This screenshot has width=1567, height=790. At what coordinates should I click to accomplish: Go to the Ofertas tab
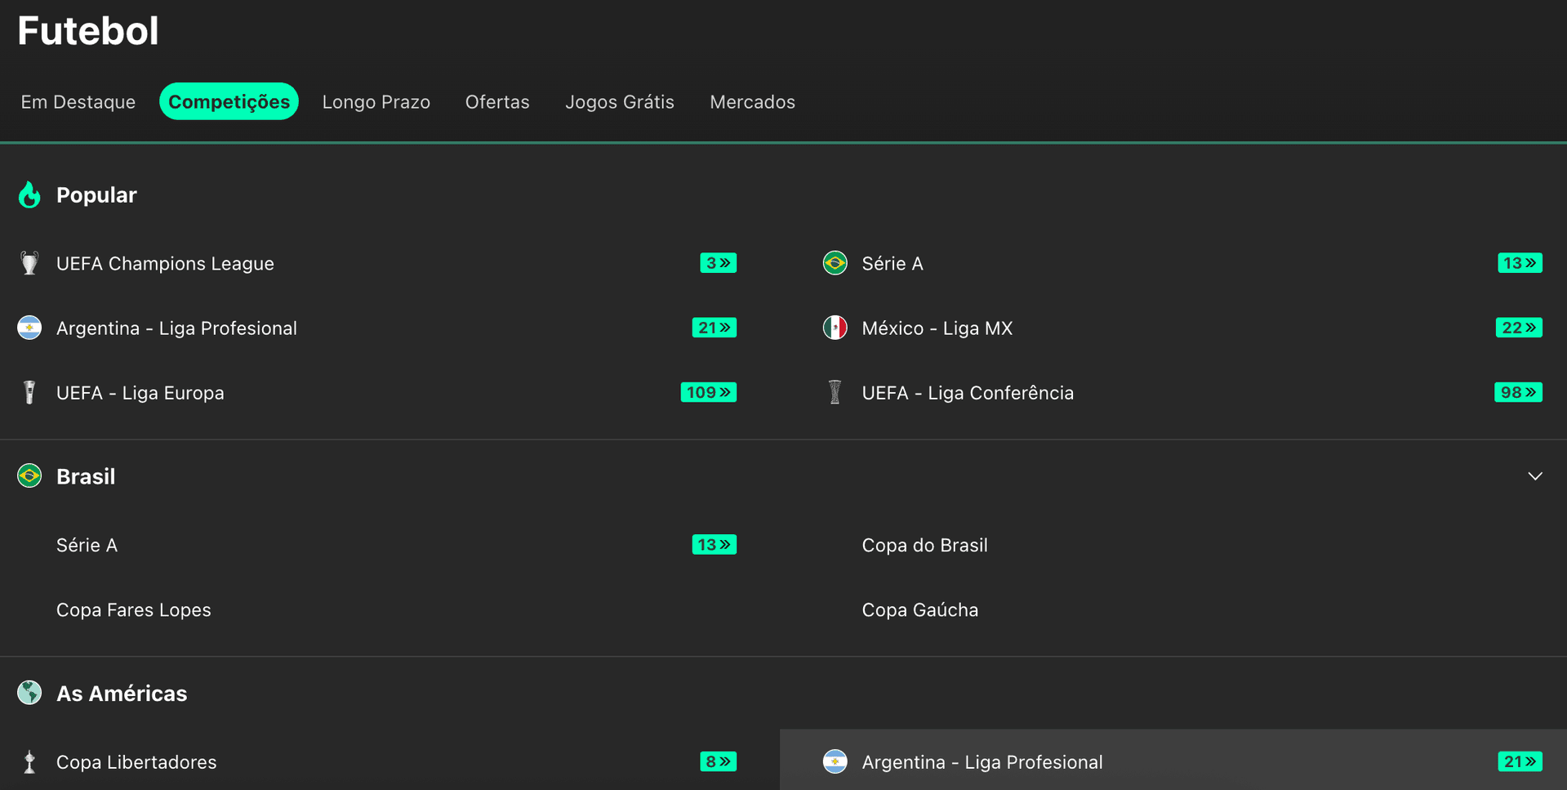497,102
